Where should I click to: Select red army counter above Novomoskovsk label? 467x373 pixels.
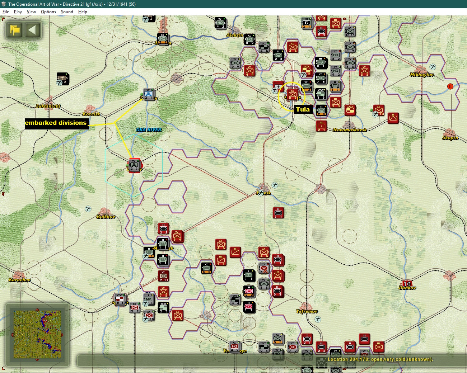(x=350, y=110)
